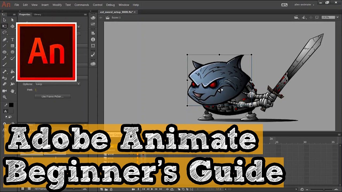Select the Paint Bucket tool
Image resolution: width=342 pixels, height=192 pixels.
click(12, 71)
